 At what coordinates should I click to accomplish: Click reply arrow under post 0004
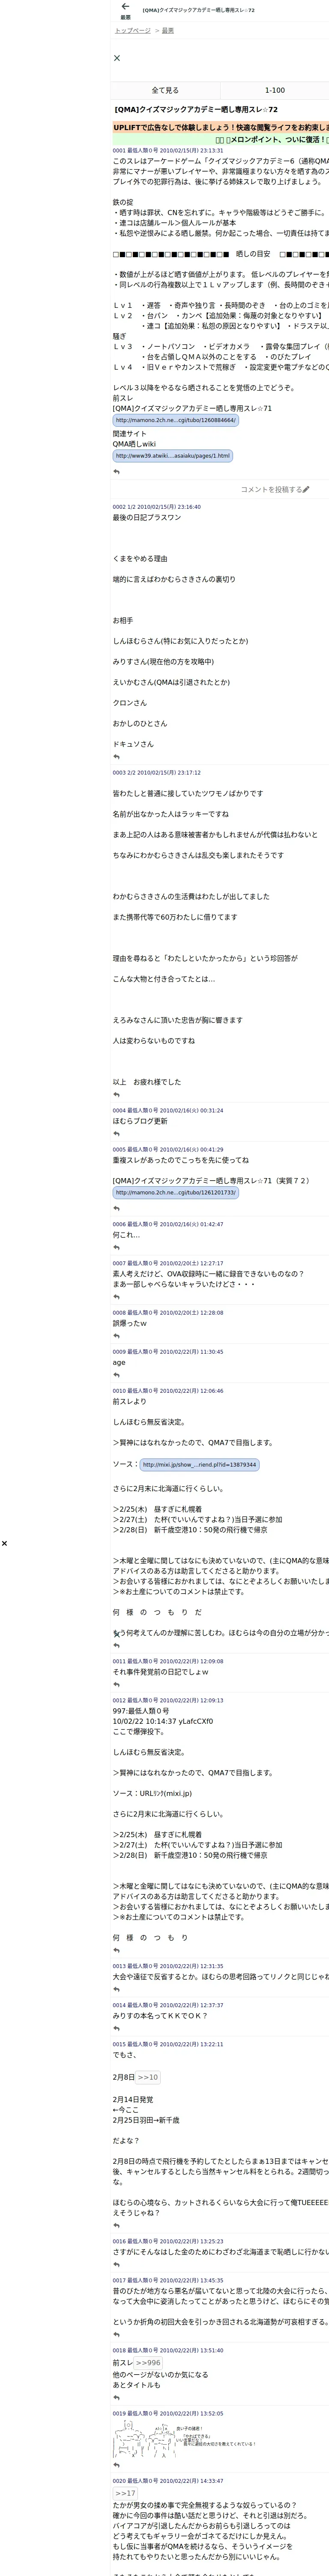[x=117, y=1134]
